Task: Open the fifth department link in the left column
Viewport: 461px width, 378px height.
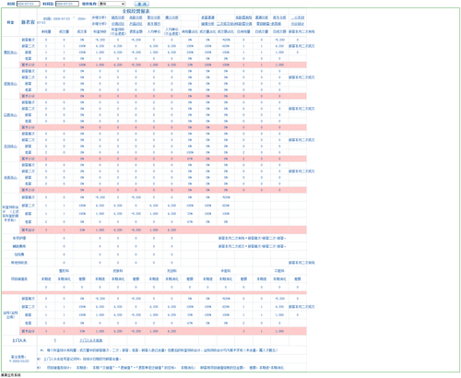Action: pos(10,178)
